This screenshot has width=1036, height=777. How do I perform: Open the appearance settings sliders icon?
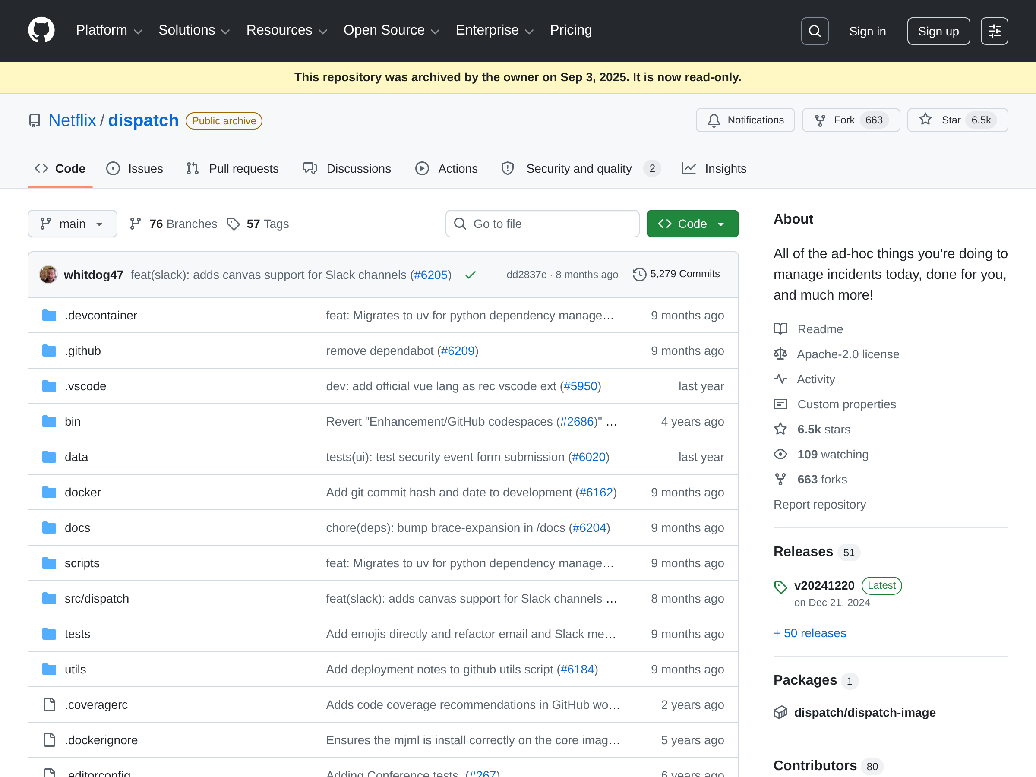[994, 31]
